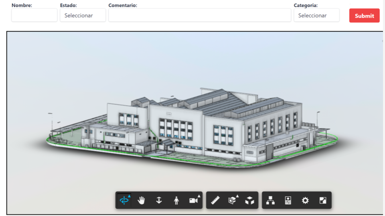Screen dimensions: 385x216
Task: Activate the Pan hand tool
Action: pos(142,200)
